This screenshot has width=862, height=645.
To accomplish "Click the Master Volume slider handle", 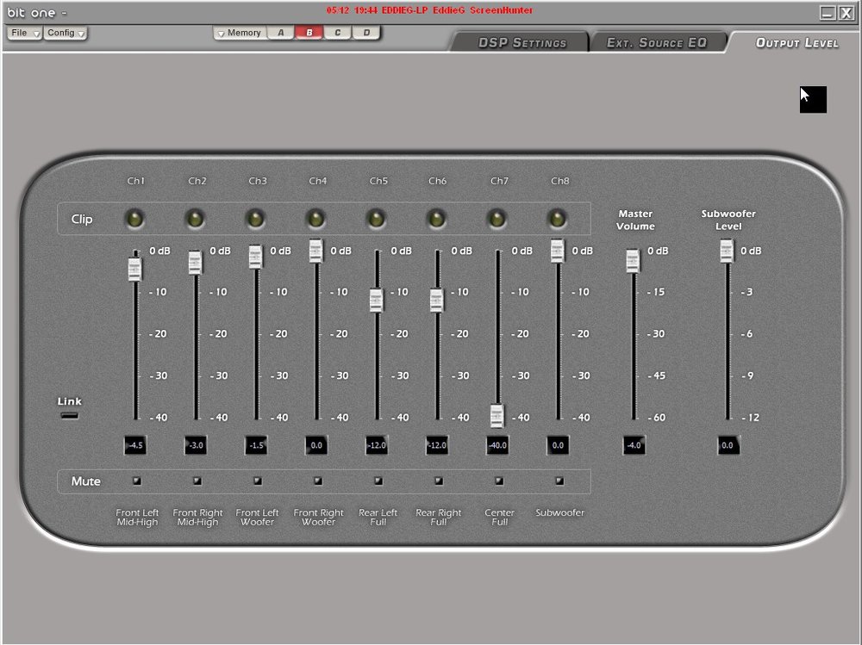I will (633, 261).
